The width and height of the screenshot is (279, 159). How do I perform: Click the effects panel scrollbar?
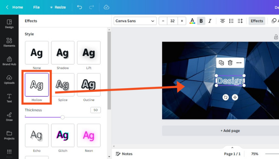(x=109, y=71)
